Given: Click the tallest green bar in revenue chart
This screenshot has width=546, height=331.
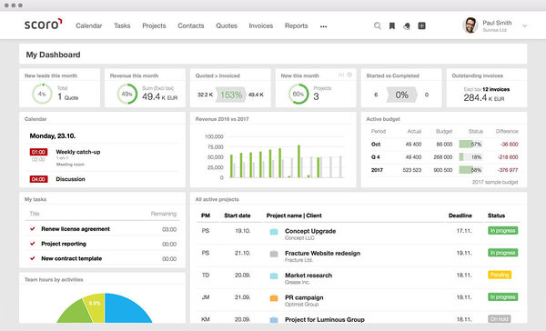Looking at the screenshot, I should click(298, 162).
